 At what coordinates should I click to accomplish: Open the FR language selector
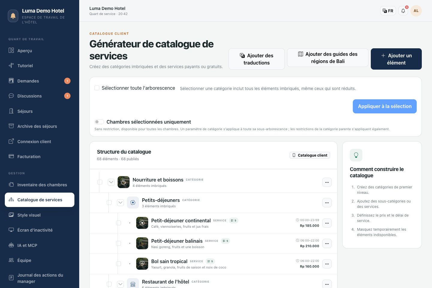pyautogui.click(x=388, y=11)
